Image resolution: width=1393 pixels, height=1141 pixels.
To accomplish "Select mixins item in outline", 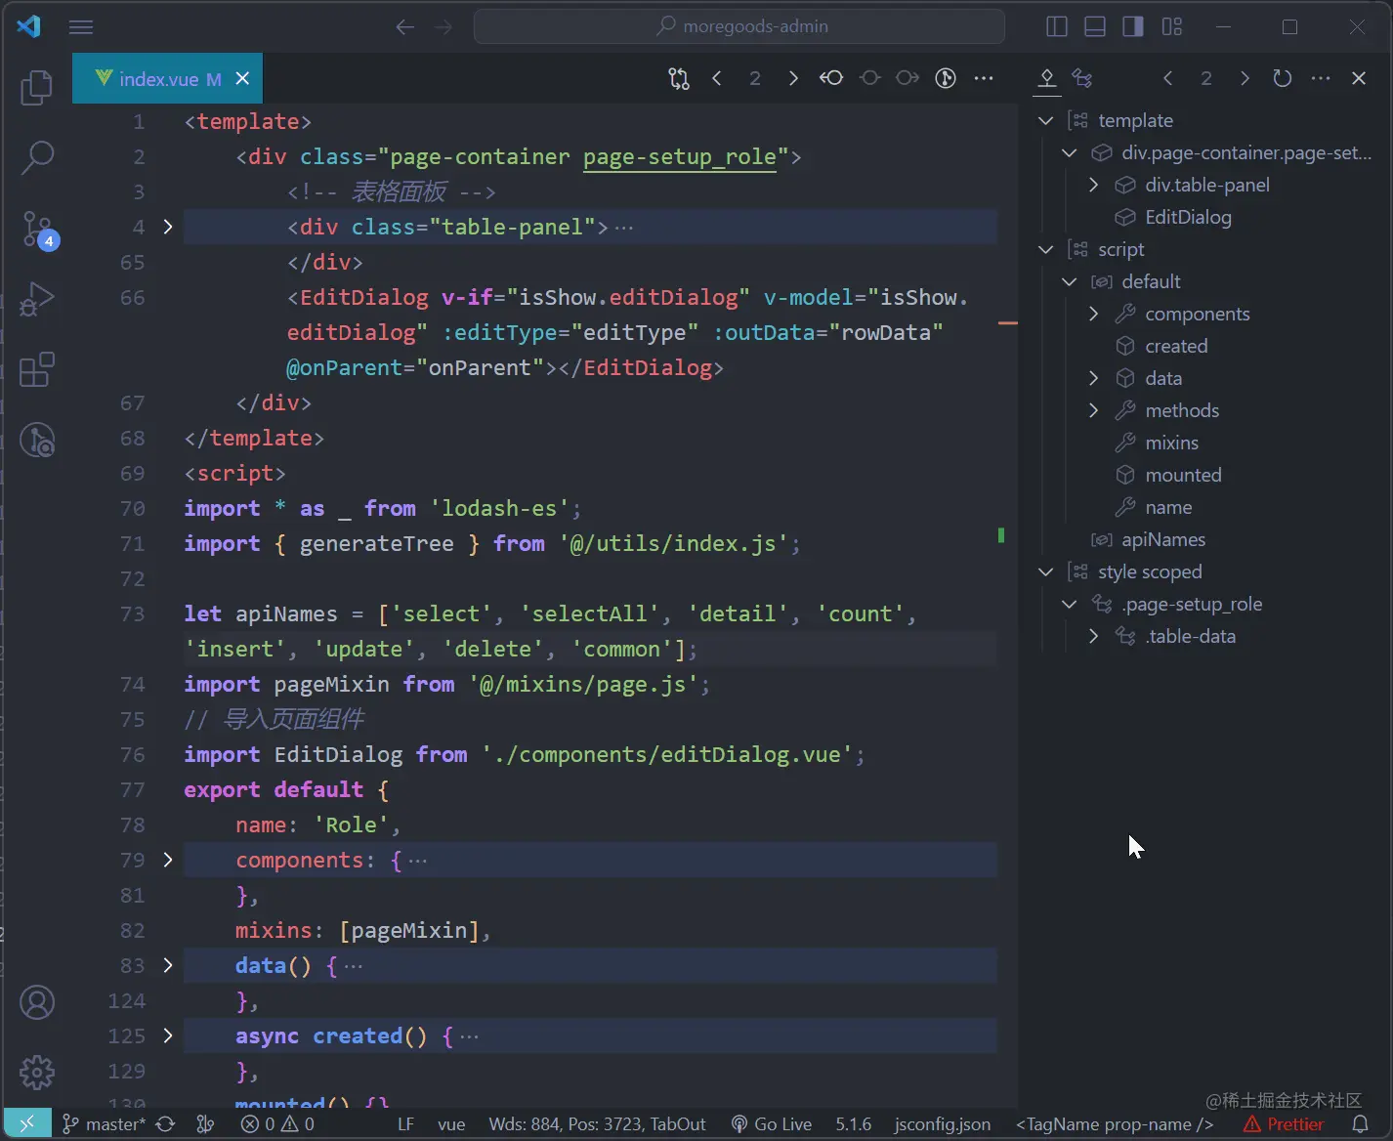I will [1171, 443].
